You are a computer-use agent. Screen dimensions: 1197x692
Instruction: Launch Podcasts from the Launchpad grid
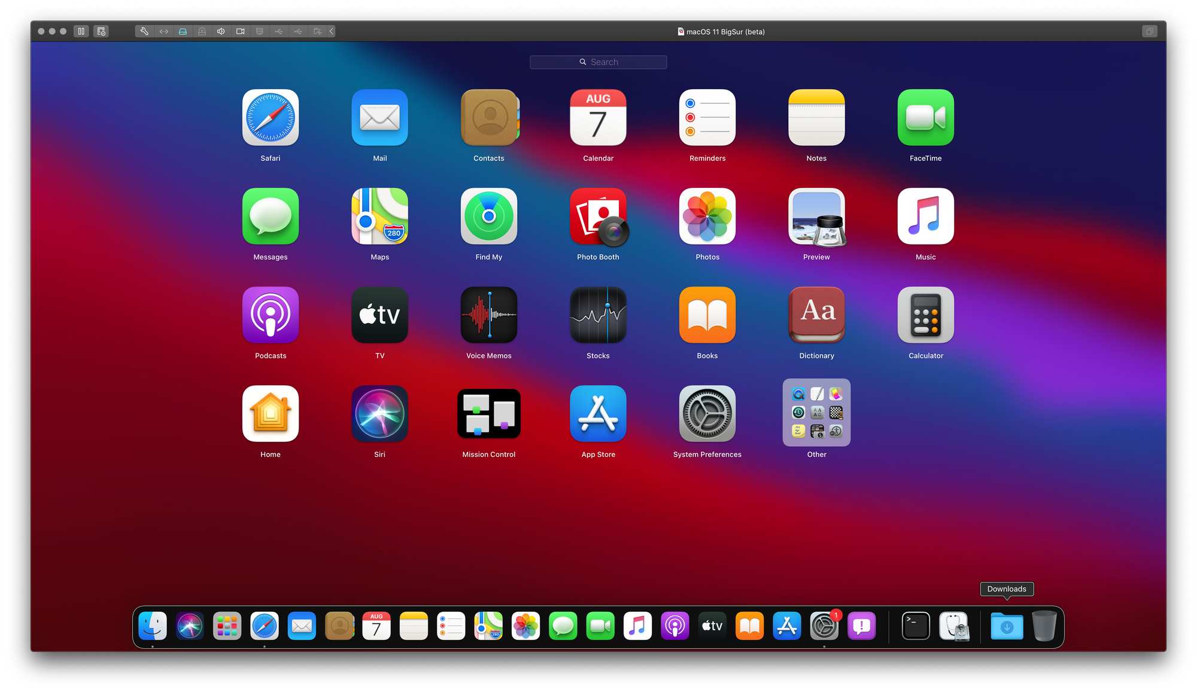tap(271, 315)
